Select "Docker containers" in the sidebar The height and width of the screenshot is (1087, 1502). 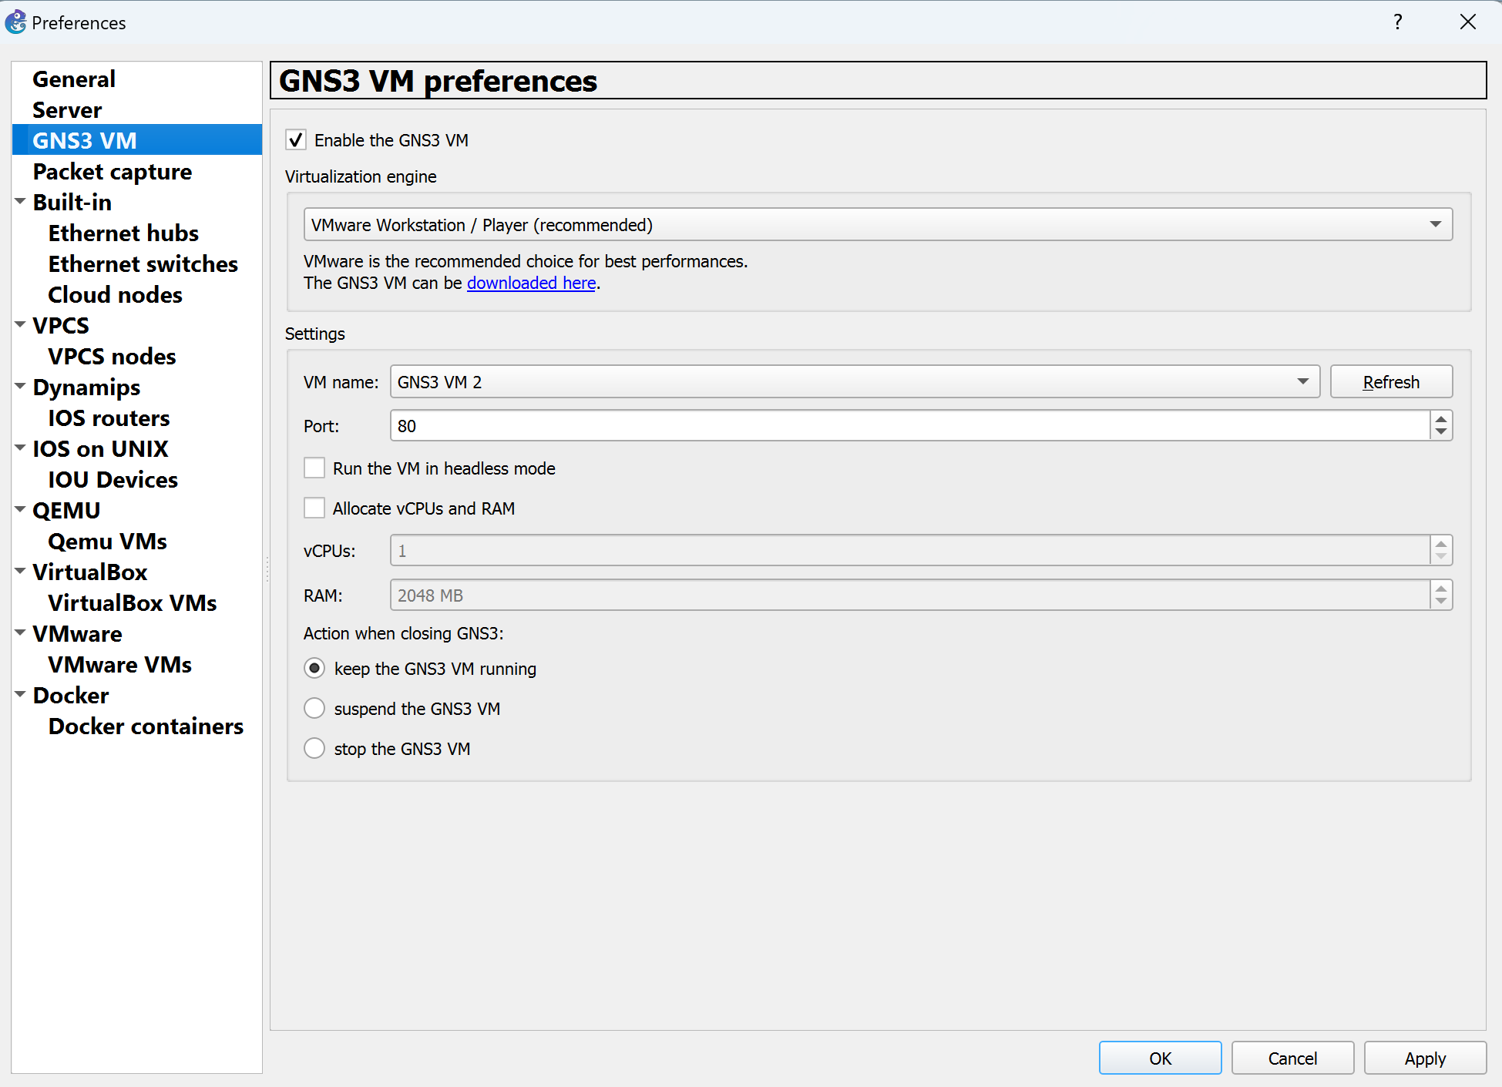(x=146, y=726)
